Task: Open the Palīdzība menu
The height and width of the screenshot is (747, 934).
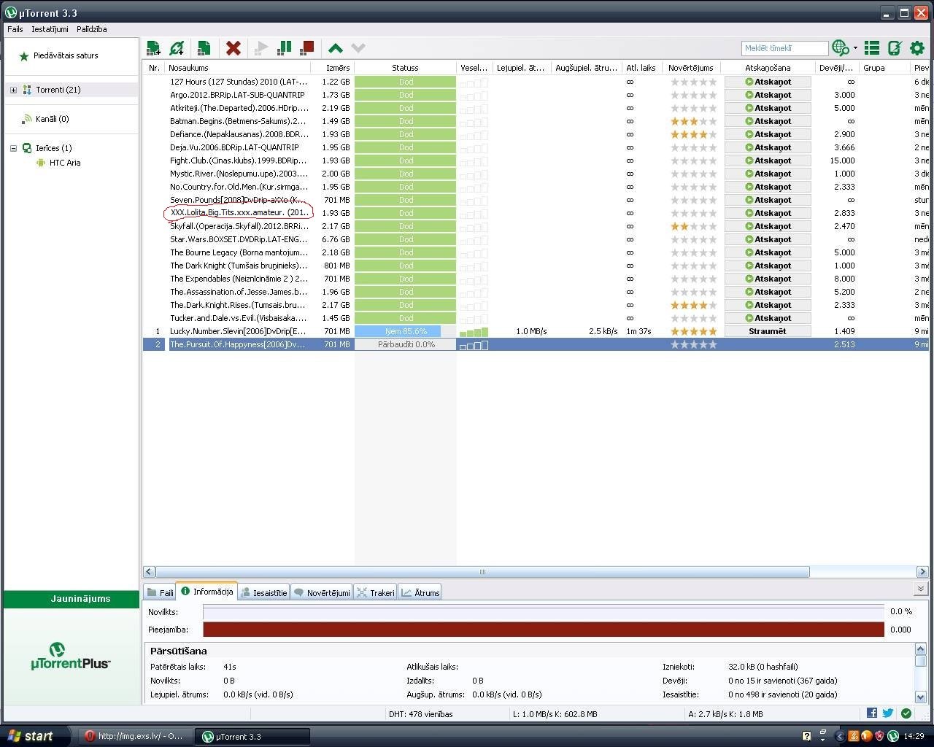Action: [x=92, y=29]
